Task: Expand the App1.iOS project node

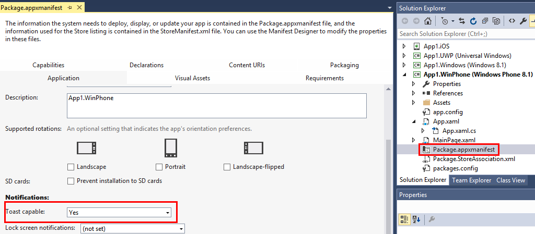Action: tap(404, 46)
